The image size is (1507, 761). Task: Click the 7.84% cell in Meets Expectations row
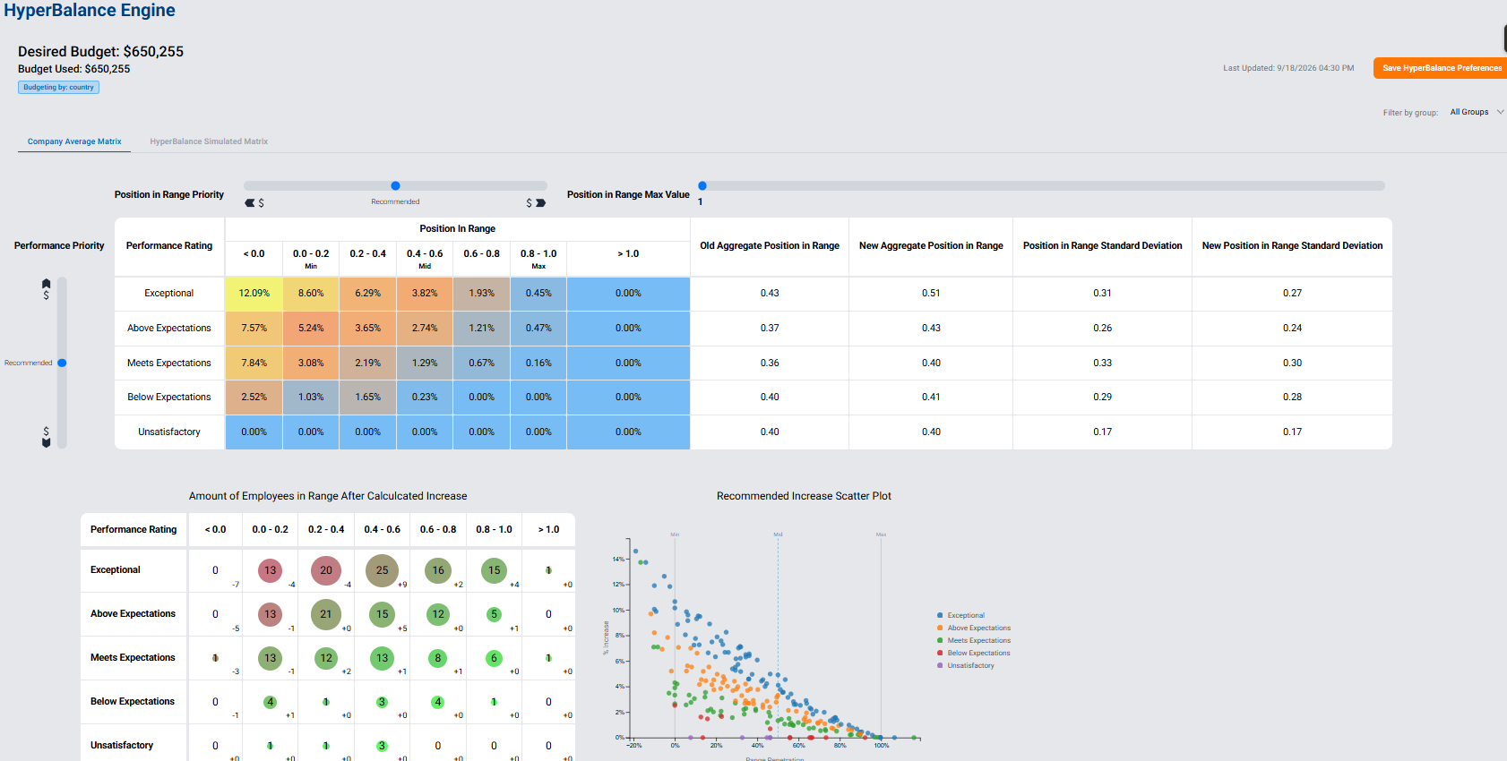click(x=254, y=363)
